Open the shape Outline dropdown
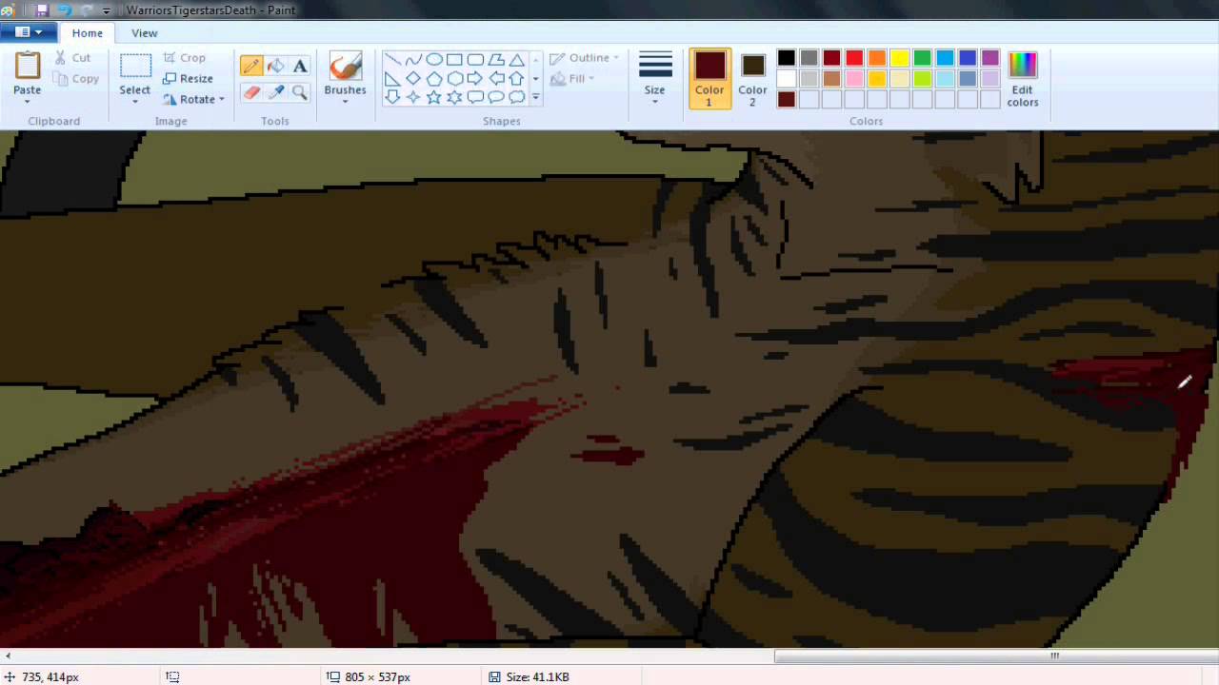 pyautogui.click(x=584, y=58)
